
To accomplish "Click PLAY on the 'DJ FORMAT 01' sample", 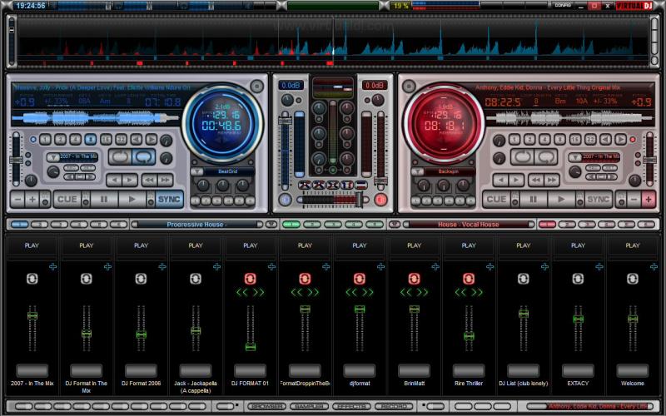I will [x=251, y=245].
